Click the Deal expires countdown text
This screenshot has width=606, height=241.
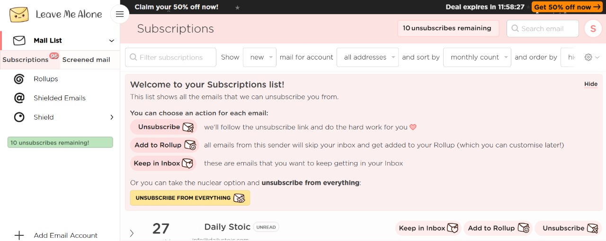click(485, 7)
